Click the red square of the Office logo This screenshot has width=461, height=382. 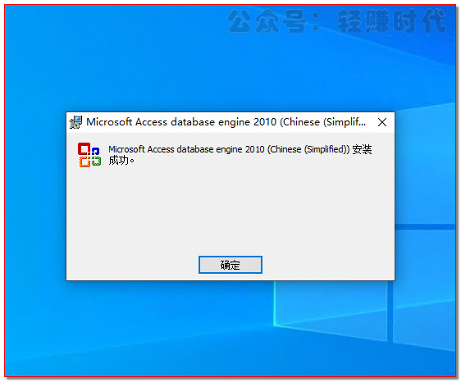pos(84,149)
